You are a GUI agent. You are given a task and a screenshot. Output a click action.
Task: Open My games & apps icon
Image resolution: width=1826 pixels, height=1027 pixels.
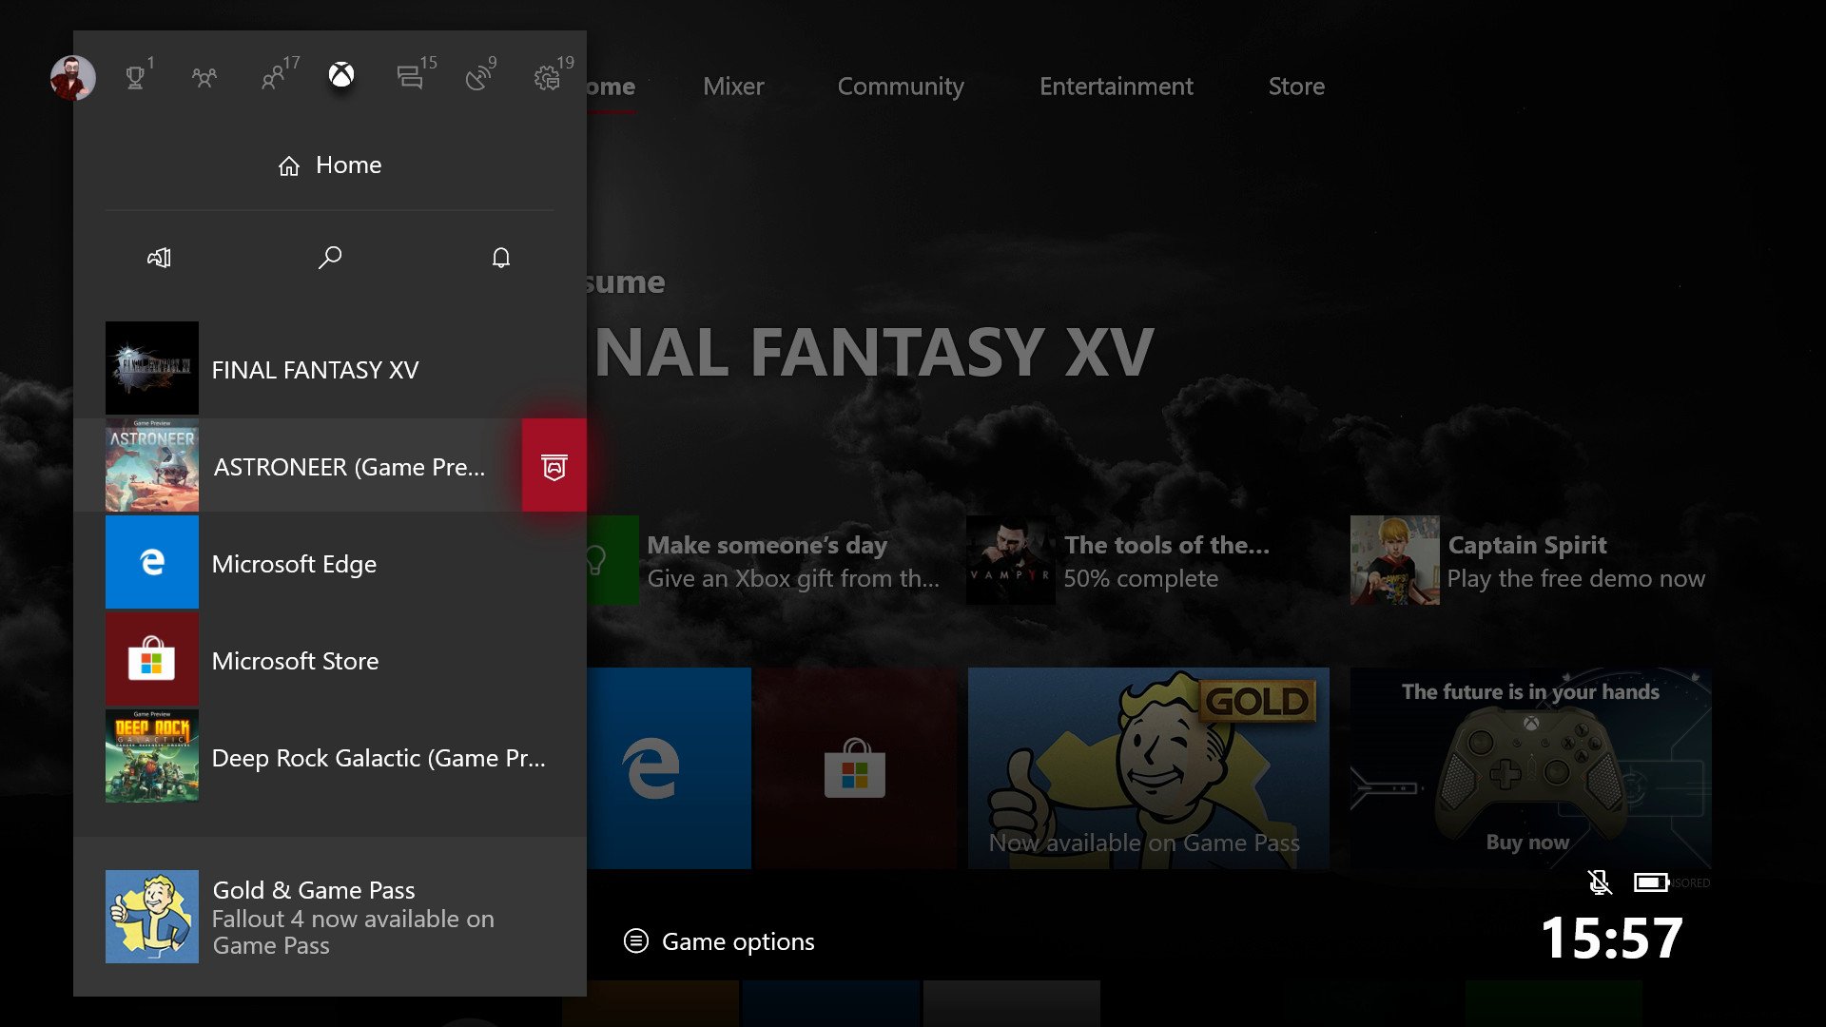159,258
